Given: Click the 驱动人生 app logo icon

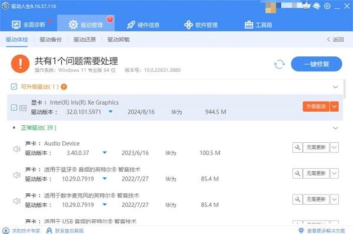Looking at the screenshot, I should click(5, 6).
